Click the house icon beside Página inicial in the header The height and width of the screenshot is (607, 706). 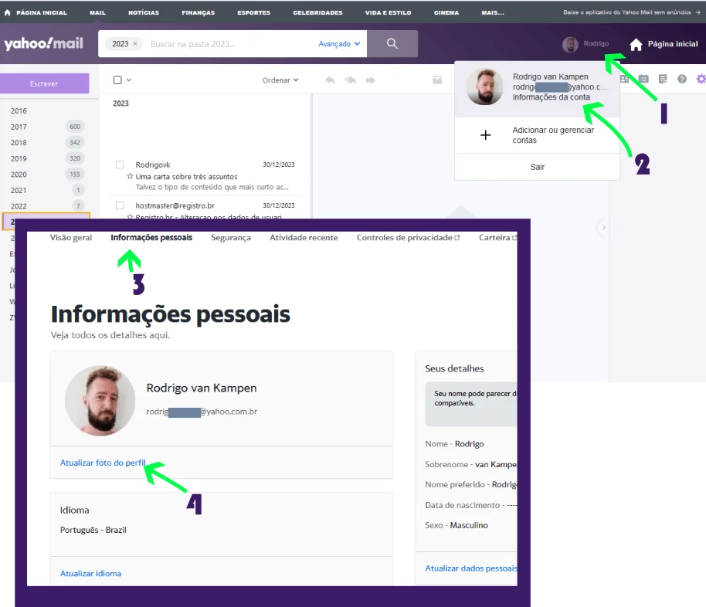(636, 44)
